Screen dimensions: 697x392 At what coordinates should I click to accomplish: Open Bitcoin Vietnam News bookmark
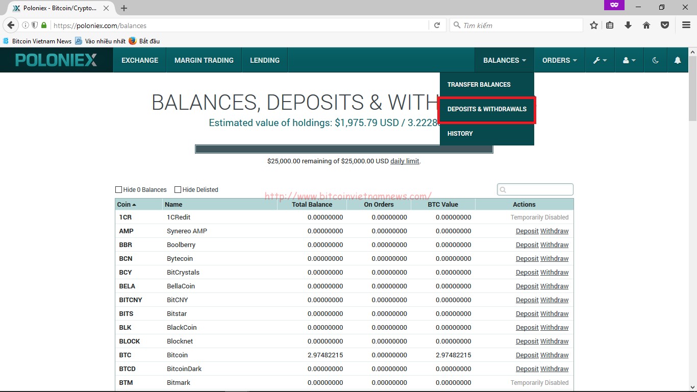[37, 41]
